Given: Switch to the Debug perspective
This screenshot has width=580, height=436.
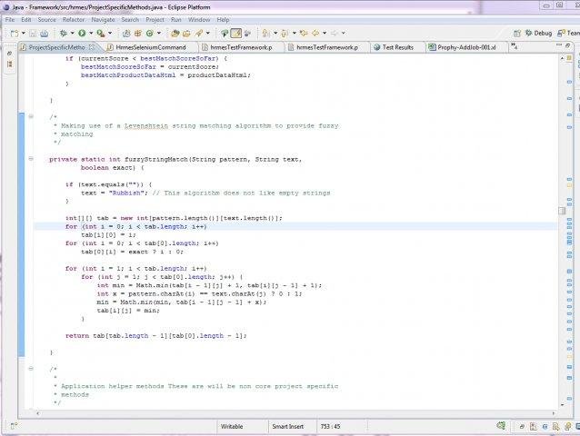Looking at the screenshot, I should 539,34.
